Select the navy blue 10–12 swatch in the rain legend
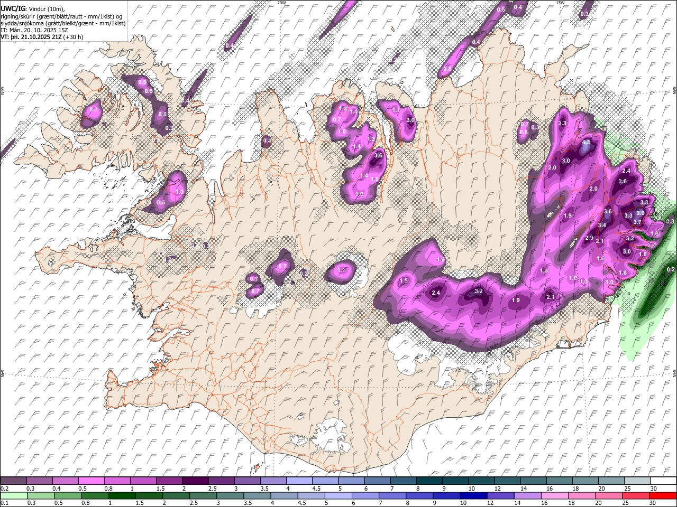Screen dimensions: 677x507 (x=473, y=495)
